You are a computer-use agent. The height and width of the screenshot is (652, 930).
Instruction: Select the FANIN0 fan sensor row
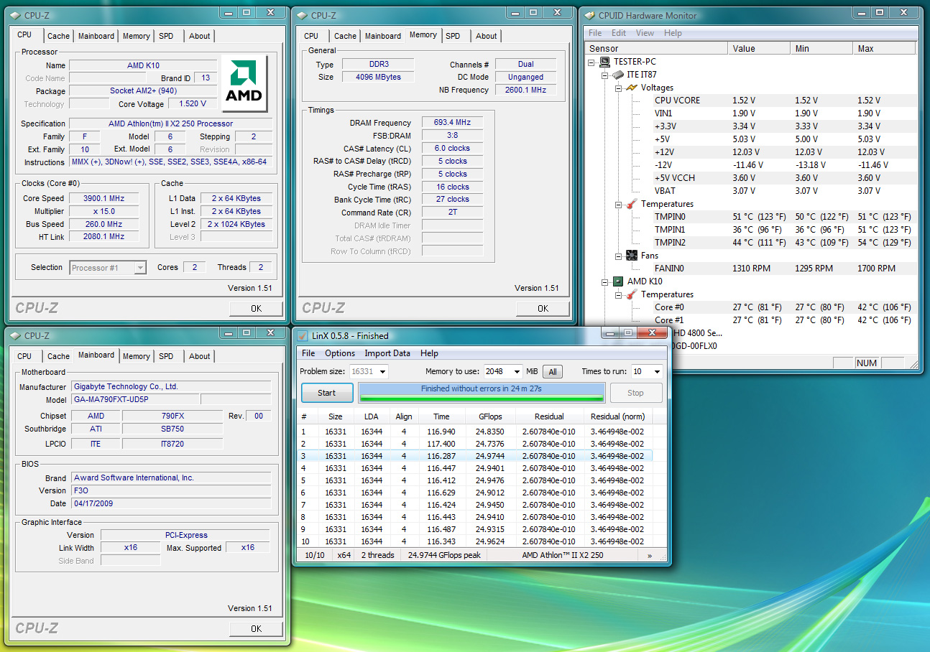click(752, 269)
